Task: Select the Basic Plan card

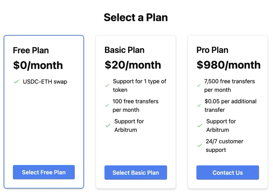Action: [136, 112]
